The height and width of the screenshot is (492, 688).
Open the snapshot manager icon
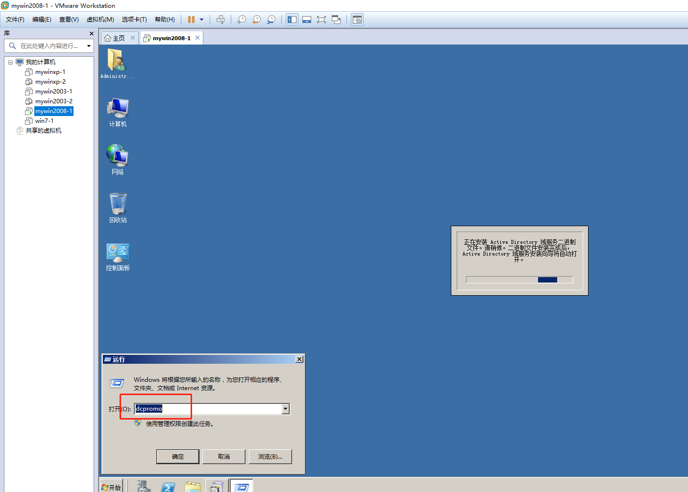tap(271, 20)
